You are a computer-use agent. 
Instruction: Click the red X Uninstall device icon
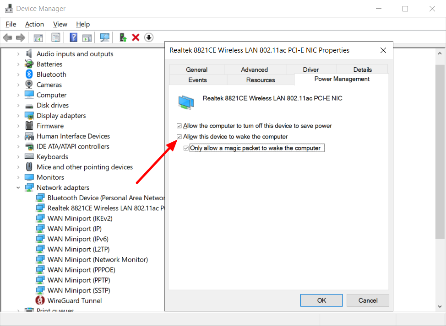point(136,37)
